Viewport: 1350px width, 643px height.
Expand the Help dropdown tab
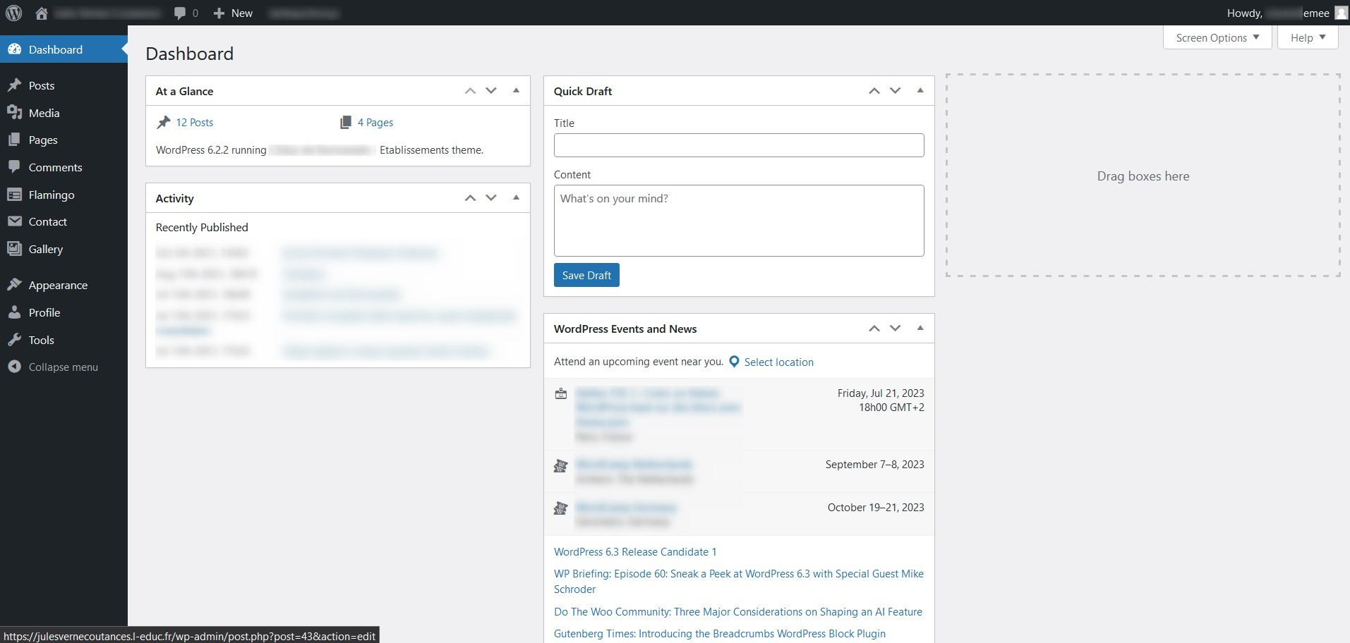(x=1307, y=38)
